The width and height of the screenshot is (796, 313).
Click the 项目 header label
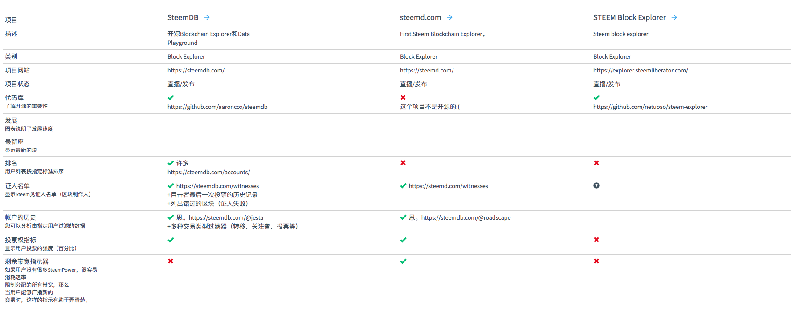click(x=11, y=20)
